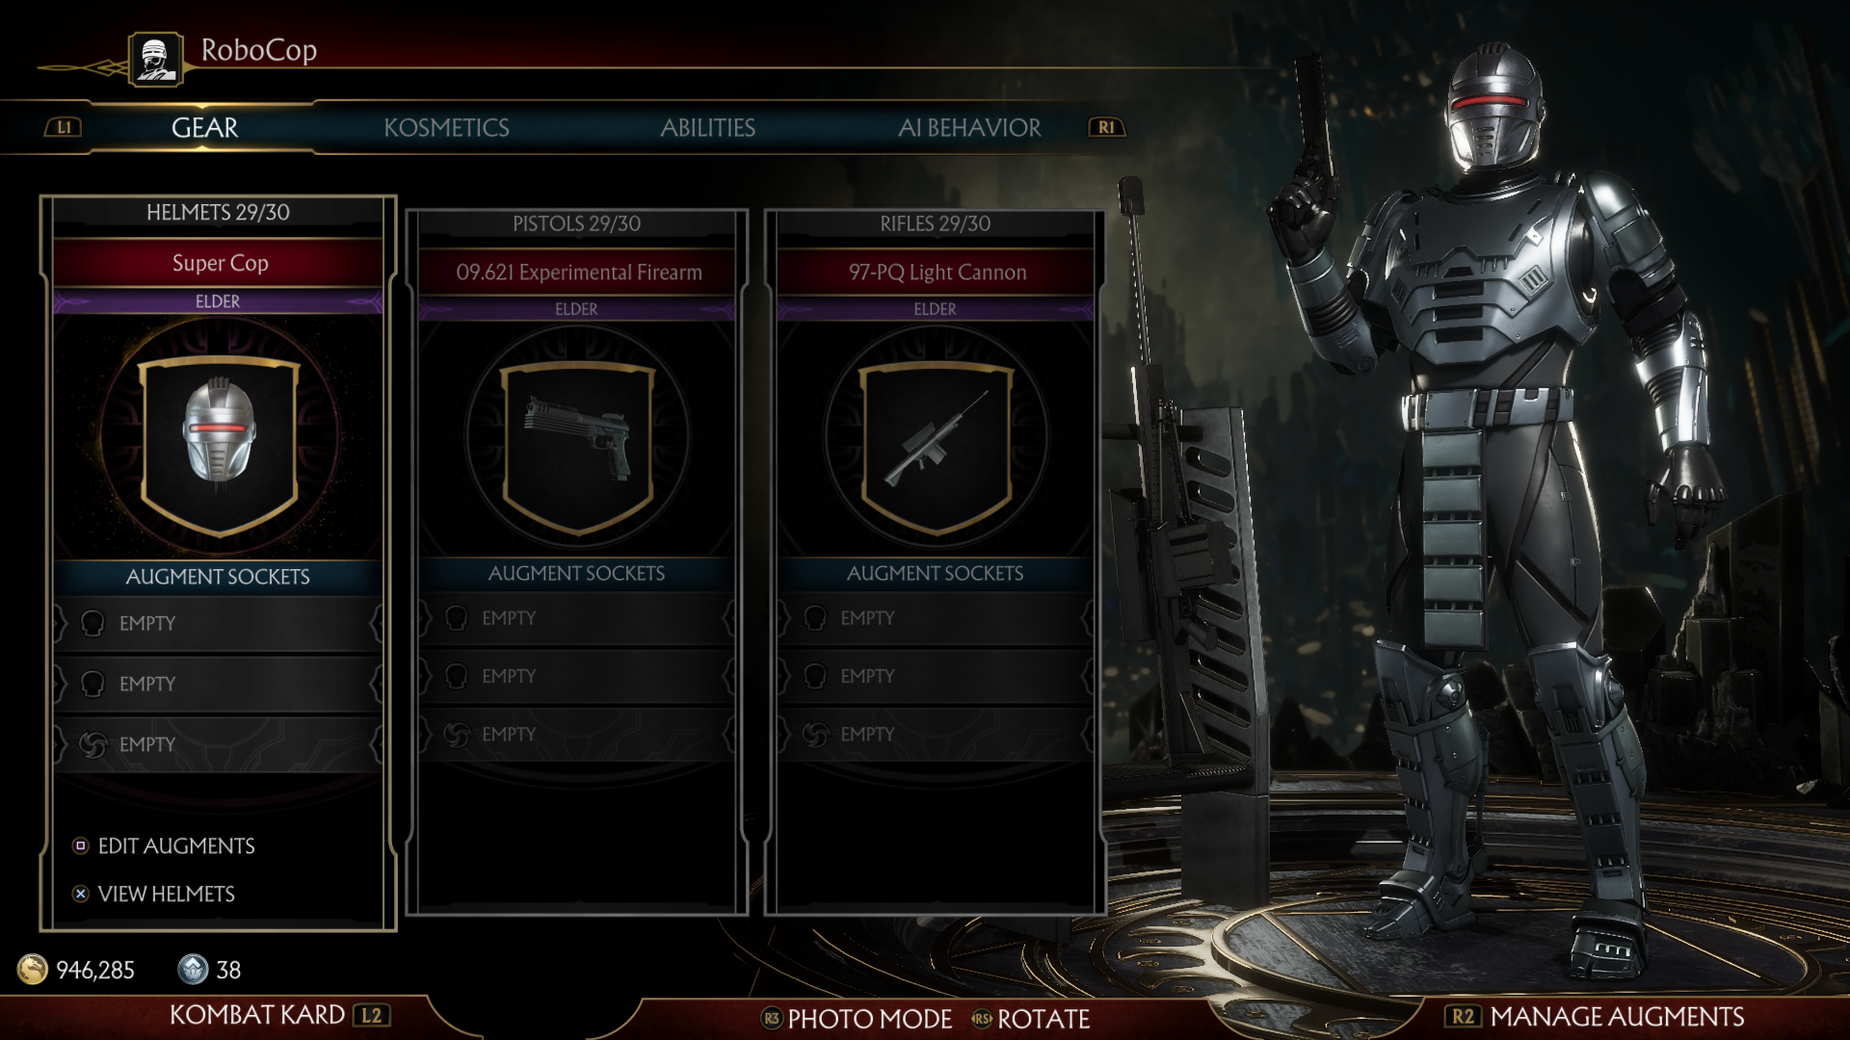Switch to the Kosmetics tab
The height and width of the screenshot is (1040, 1850).
pyautogui.click(x=446, y=127)
